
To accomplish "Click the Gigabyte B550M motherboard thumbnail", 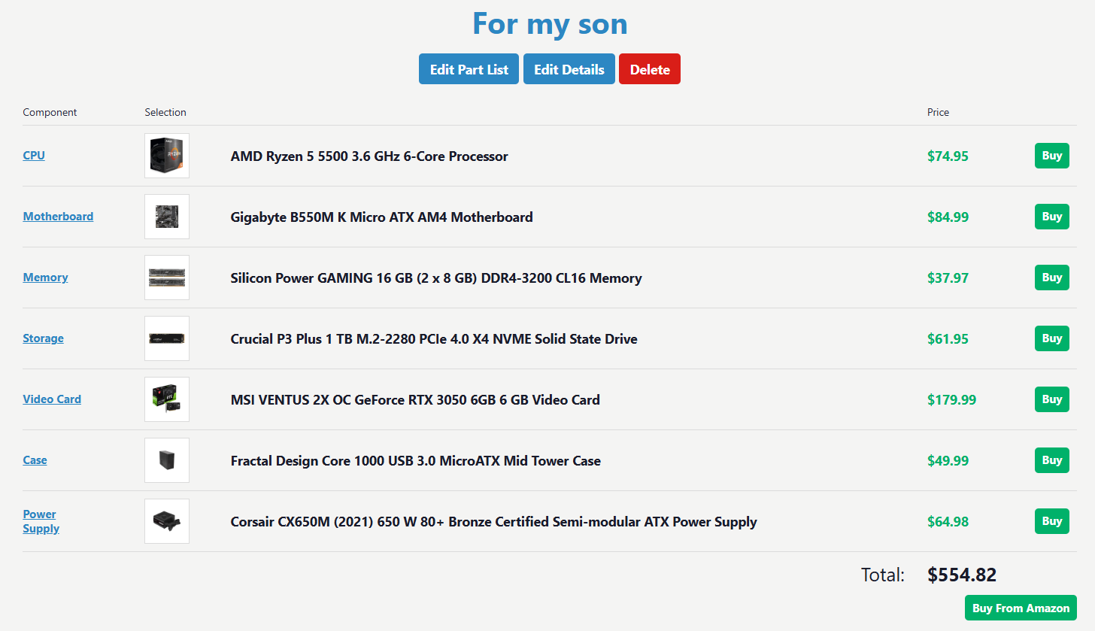I will coord(167,217).
